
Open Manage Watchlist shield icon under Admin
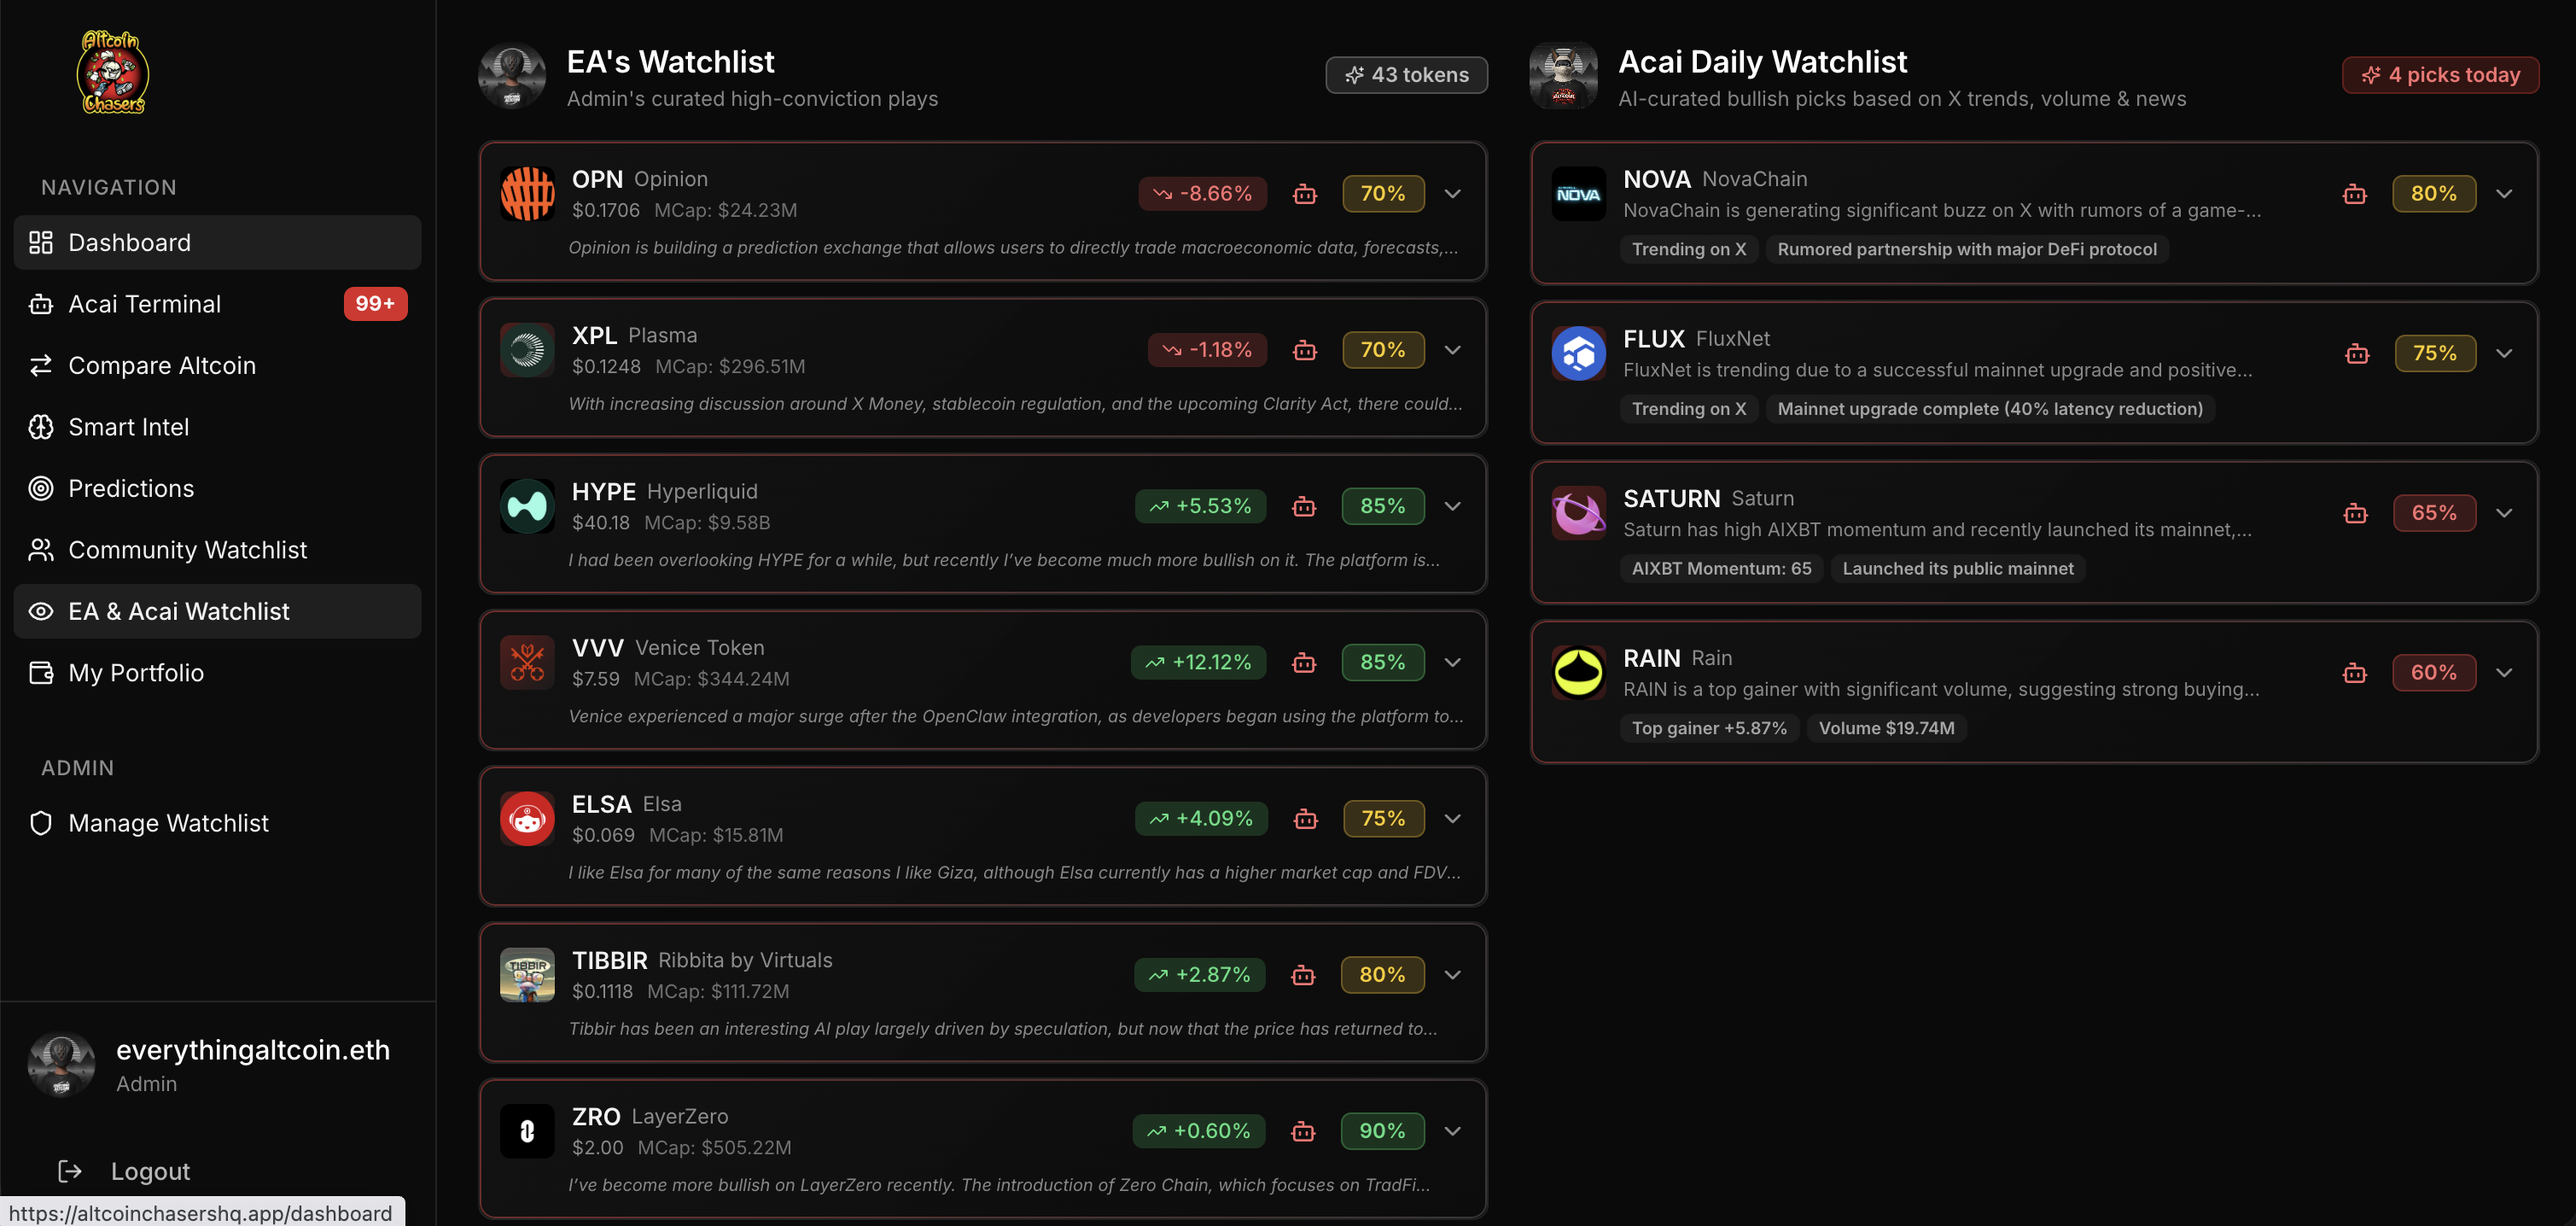pos(40,823)
